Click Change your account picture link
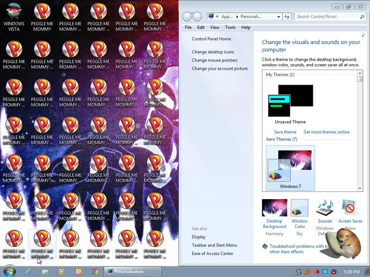 [219, 68]
